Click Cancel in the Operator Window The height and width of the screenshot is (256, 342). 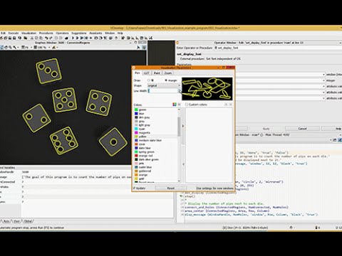click(x=302, y=129)
